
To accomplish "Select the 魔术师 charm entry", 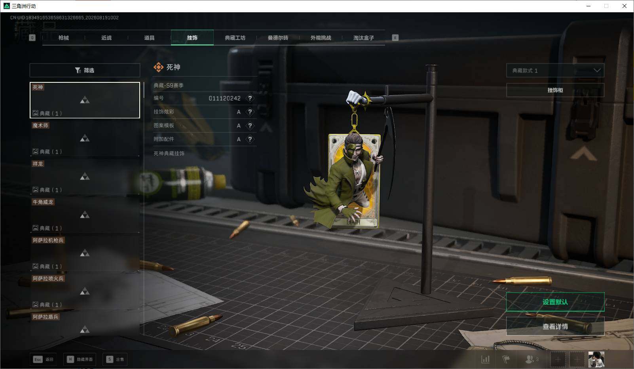I will (x=85, y=138).
